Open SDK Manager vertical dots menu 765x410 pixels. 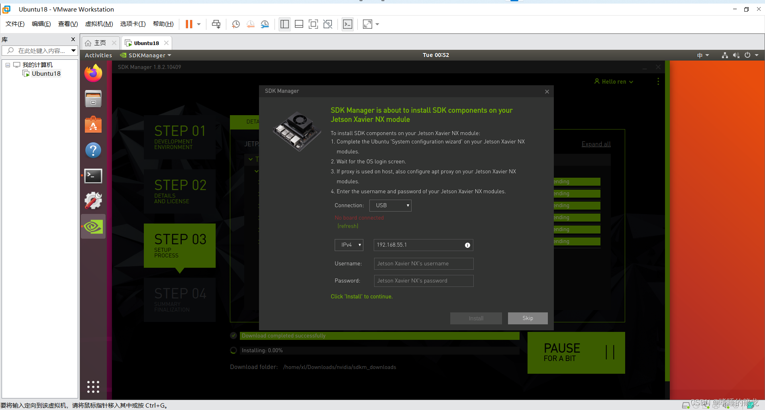pos(658,81)
